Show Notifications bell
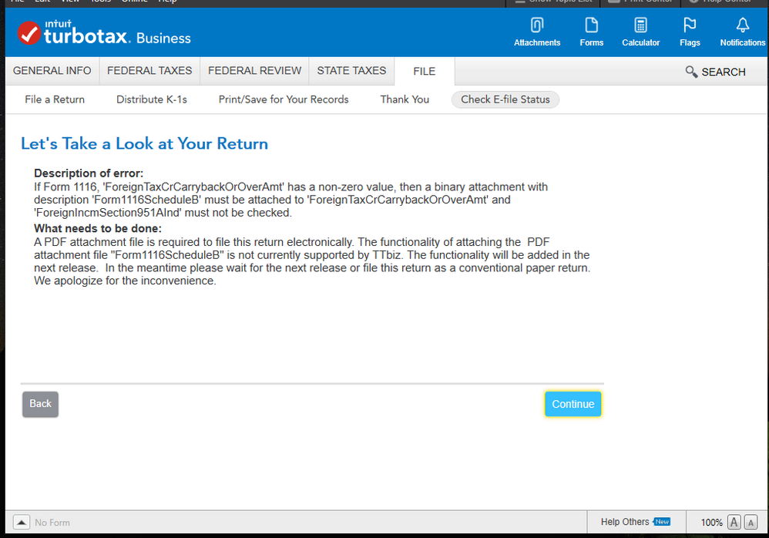This screenshot has height=538, width=769. [x=742, y=25]
